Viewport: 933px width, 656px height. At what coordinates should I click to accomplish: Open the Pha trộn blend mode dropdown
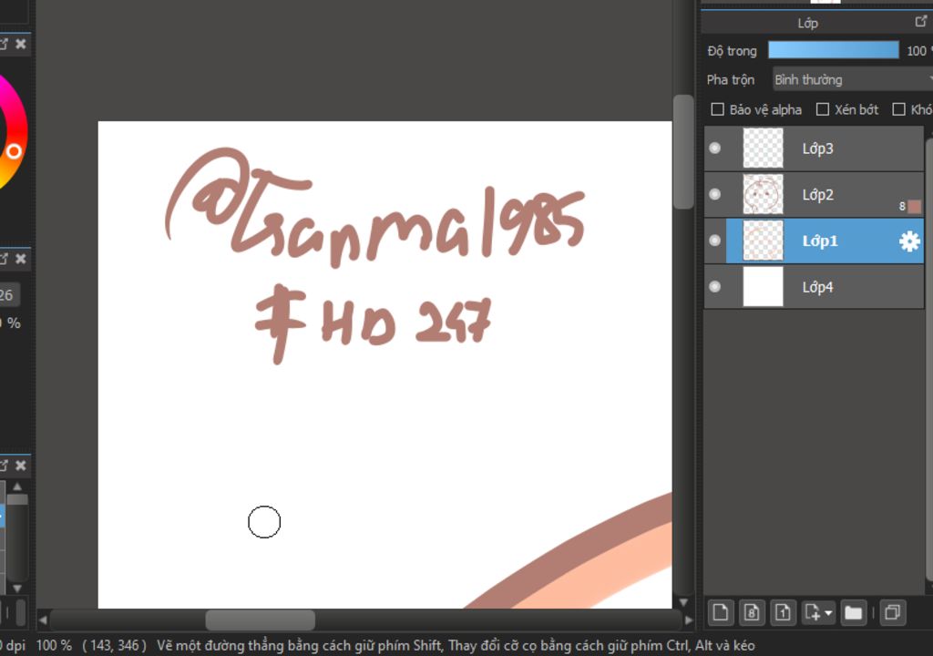pyautogui.click(x=853, y=79)
